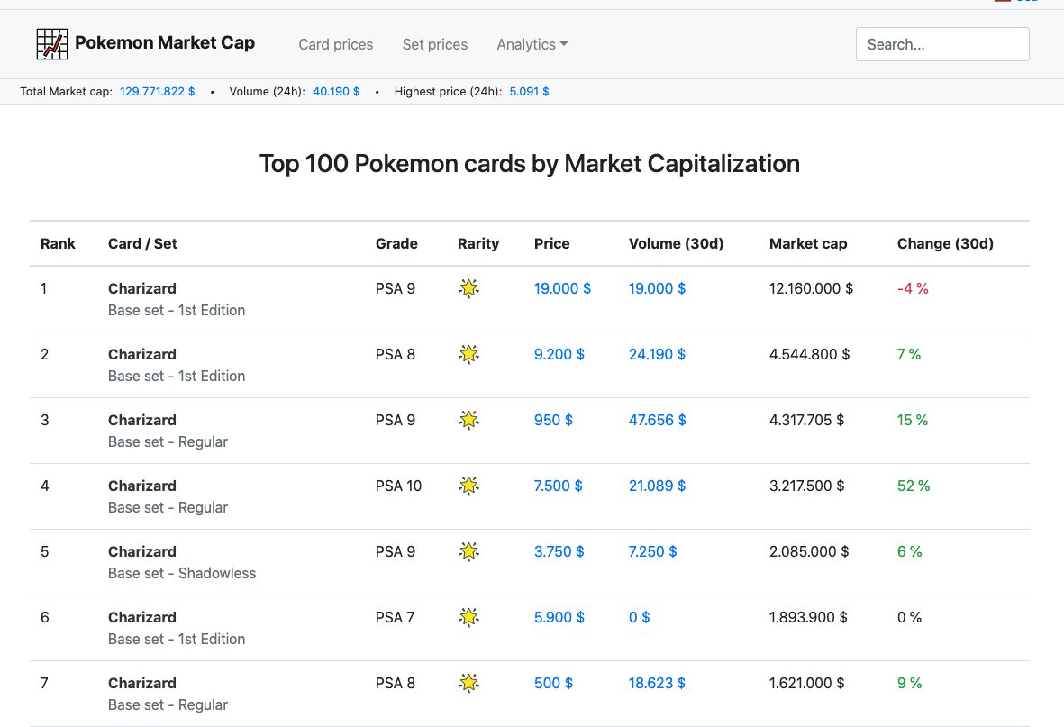The image size is (1064, 727).
Task: Open price 7.500 $ link
Action: [559, 486]
